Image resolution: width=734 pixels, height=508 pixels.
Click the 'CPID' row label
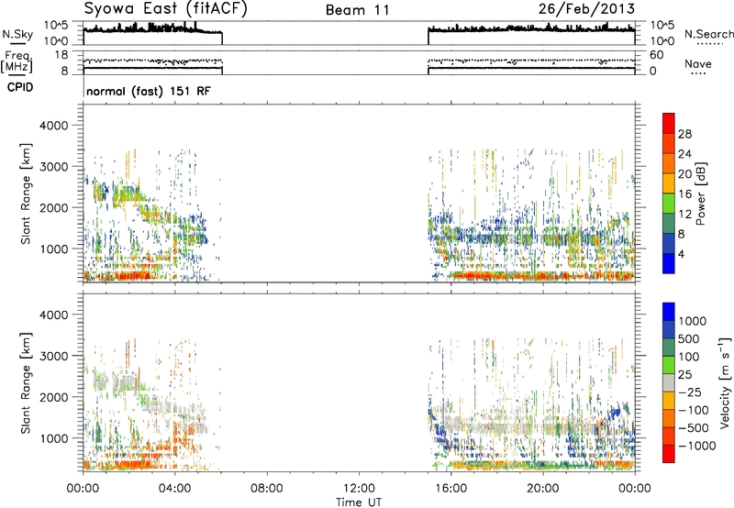[x=20, y=87]
